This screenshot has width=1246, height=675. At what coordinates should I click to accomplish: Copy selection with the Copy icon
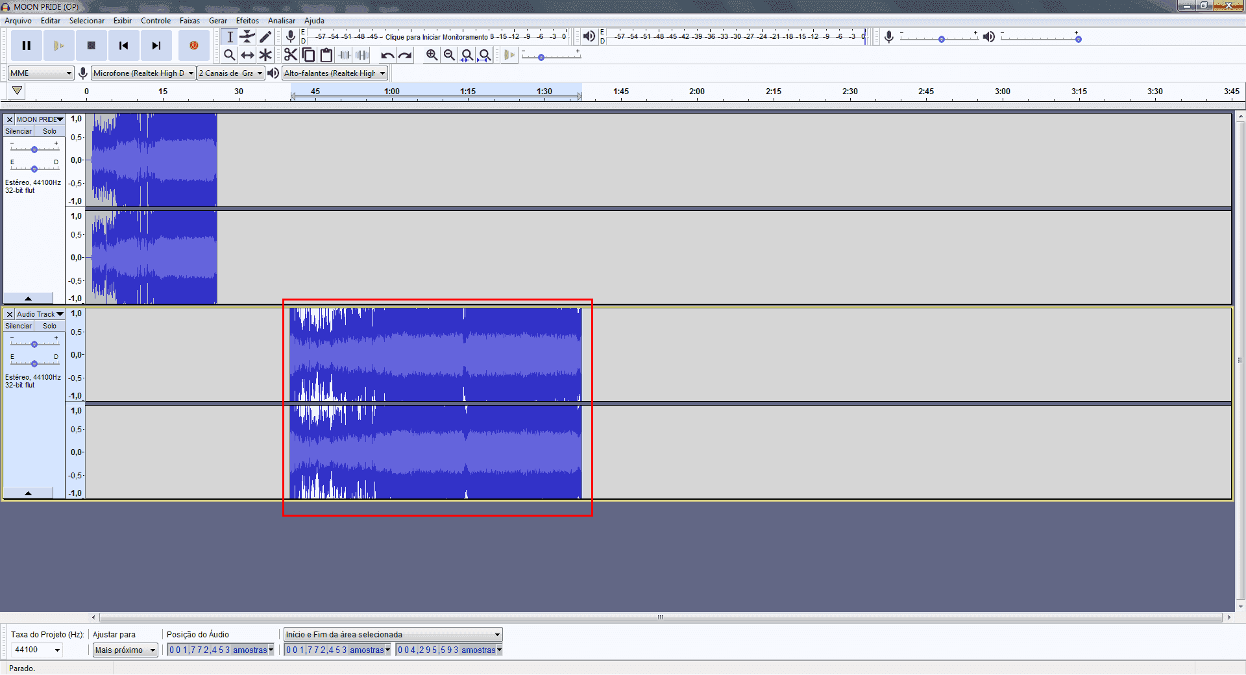(309, 55)
